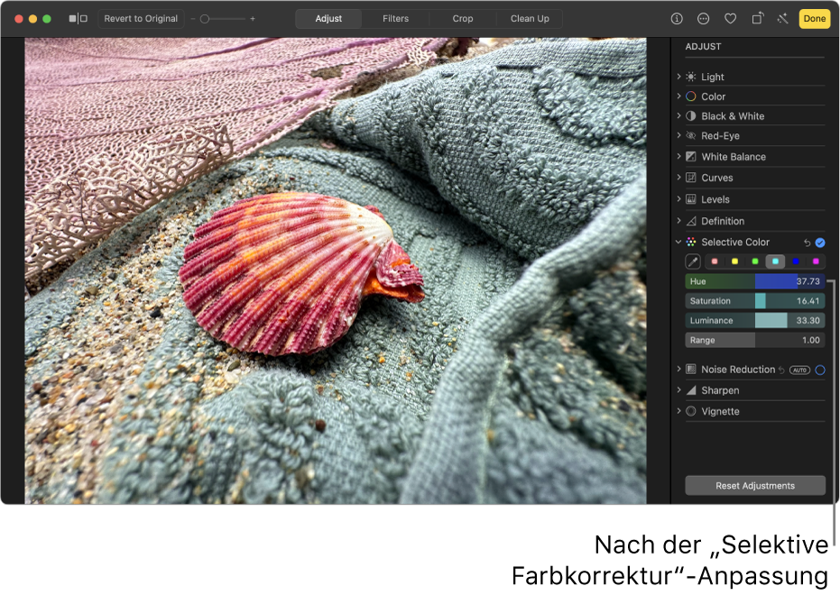Reset Selective Color with its undo arrow
The width and height of the screenshot is (840, 595).
807,243
